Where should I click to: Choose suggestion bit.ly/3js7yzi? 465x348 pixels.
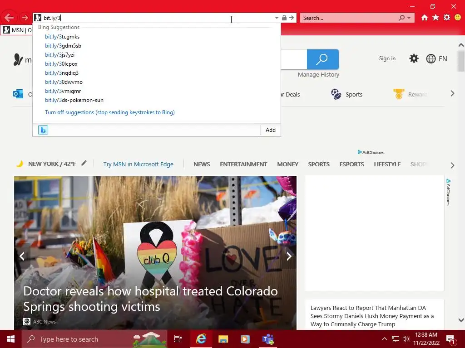[59, 55]
